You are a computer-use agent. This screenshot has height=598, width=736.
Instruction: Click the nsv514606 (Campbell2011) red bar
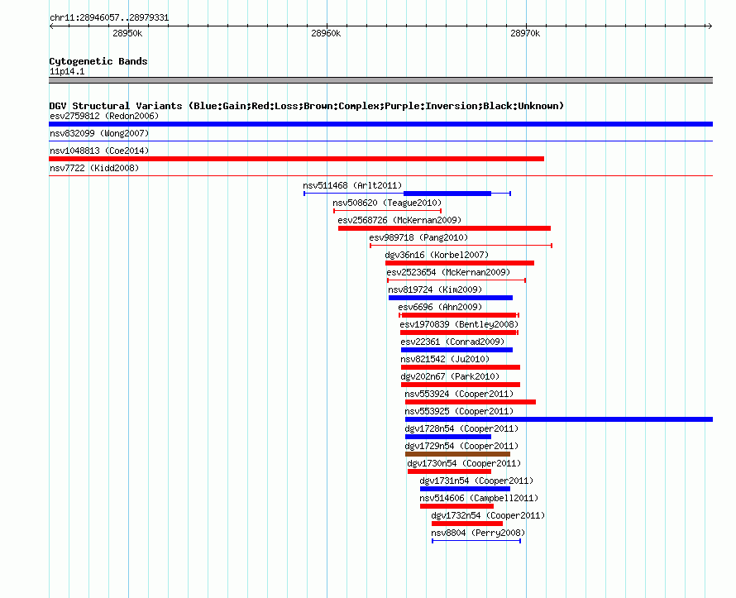456,506
